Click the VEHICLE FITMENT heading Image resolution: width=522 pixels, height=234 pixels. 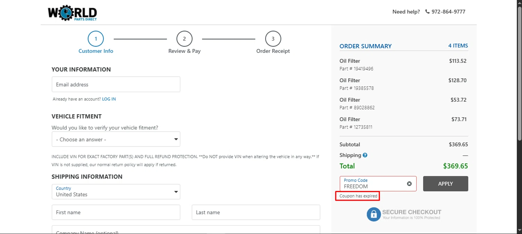pyautogui.click(x=77, y=116)
